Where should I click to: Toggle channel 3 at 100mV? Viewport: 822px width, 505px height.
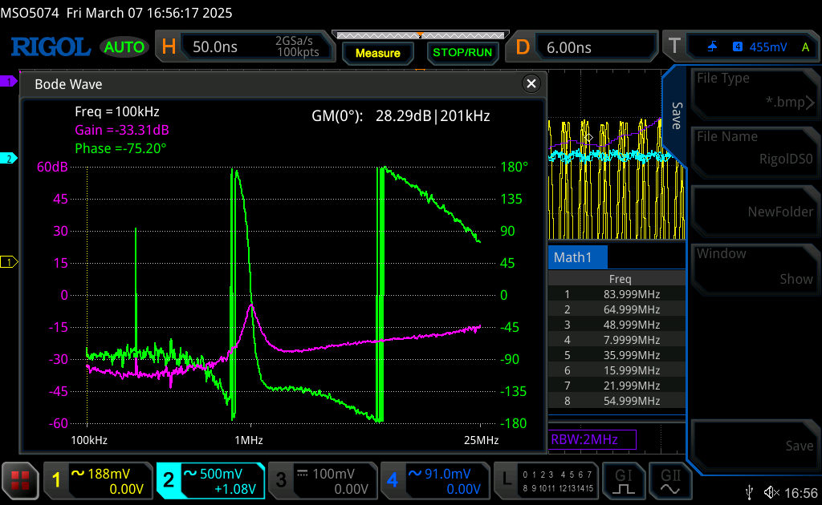tap(321, 481)
